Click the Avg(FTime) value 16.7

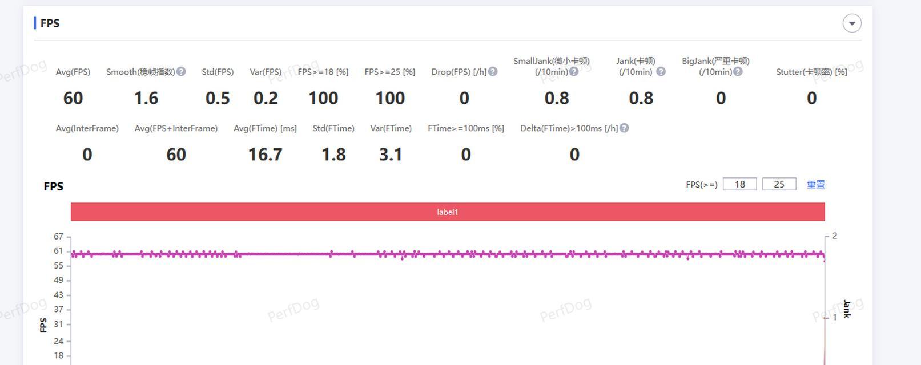pyautogui.click(x=265, y=155)
